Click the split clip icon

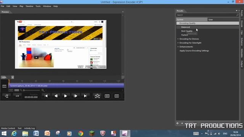(x=107, y=96)
